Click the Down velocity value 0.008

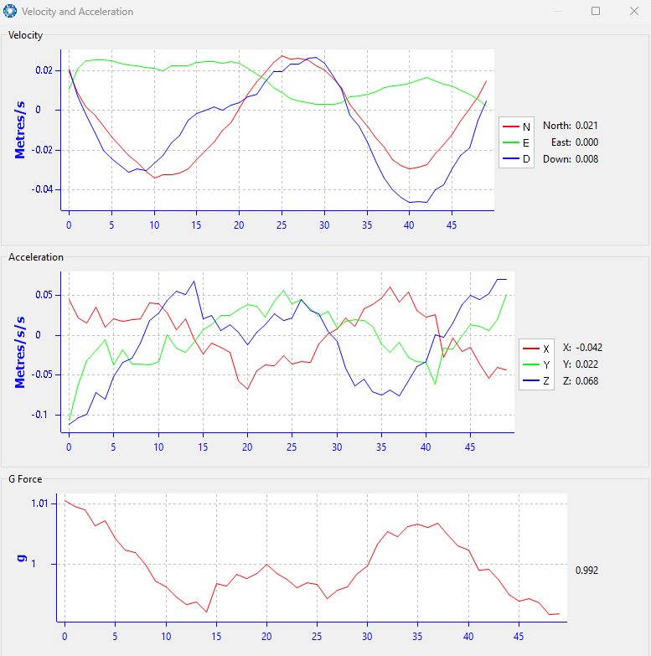point(586,158)
